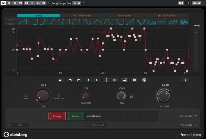Open the preset browser dropdown arrow

[83, 3]
